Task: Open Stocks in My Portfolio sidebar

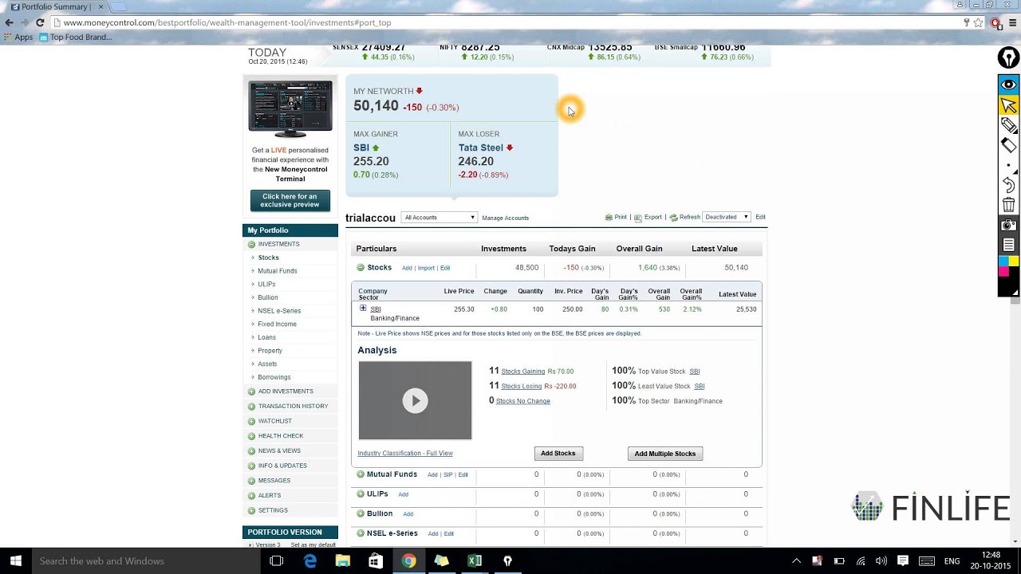Action: click(x=269, y=258)
